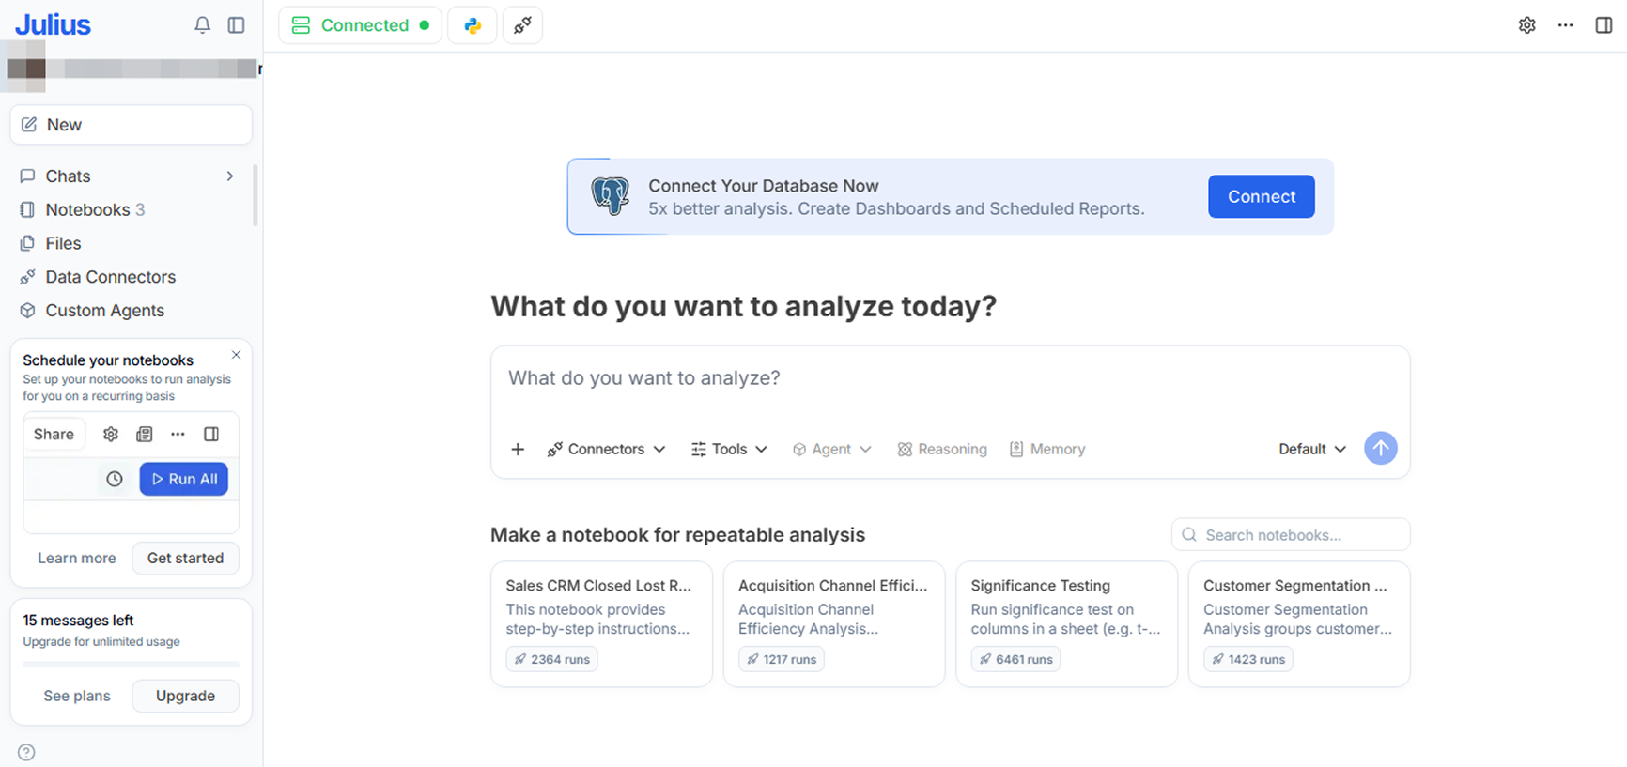Expand the Tools dropdown
This screenshot has height=767, width=1627.
[x=730, y=449]
